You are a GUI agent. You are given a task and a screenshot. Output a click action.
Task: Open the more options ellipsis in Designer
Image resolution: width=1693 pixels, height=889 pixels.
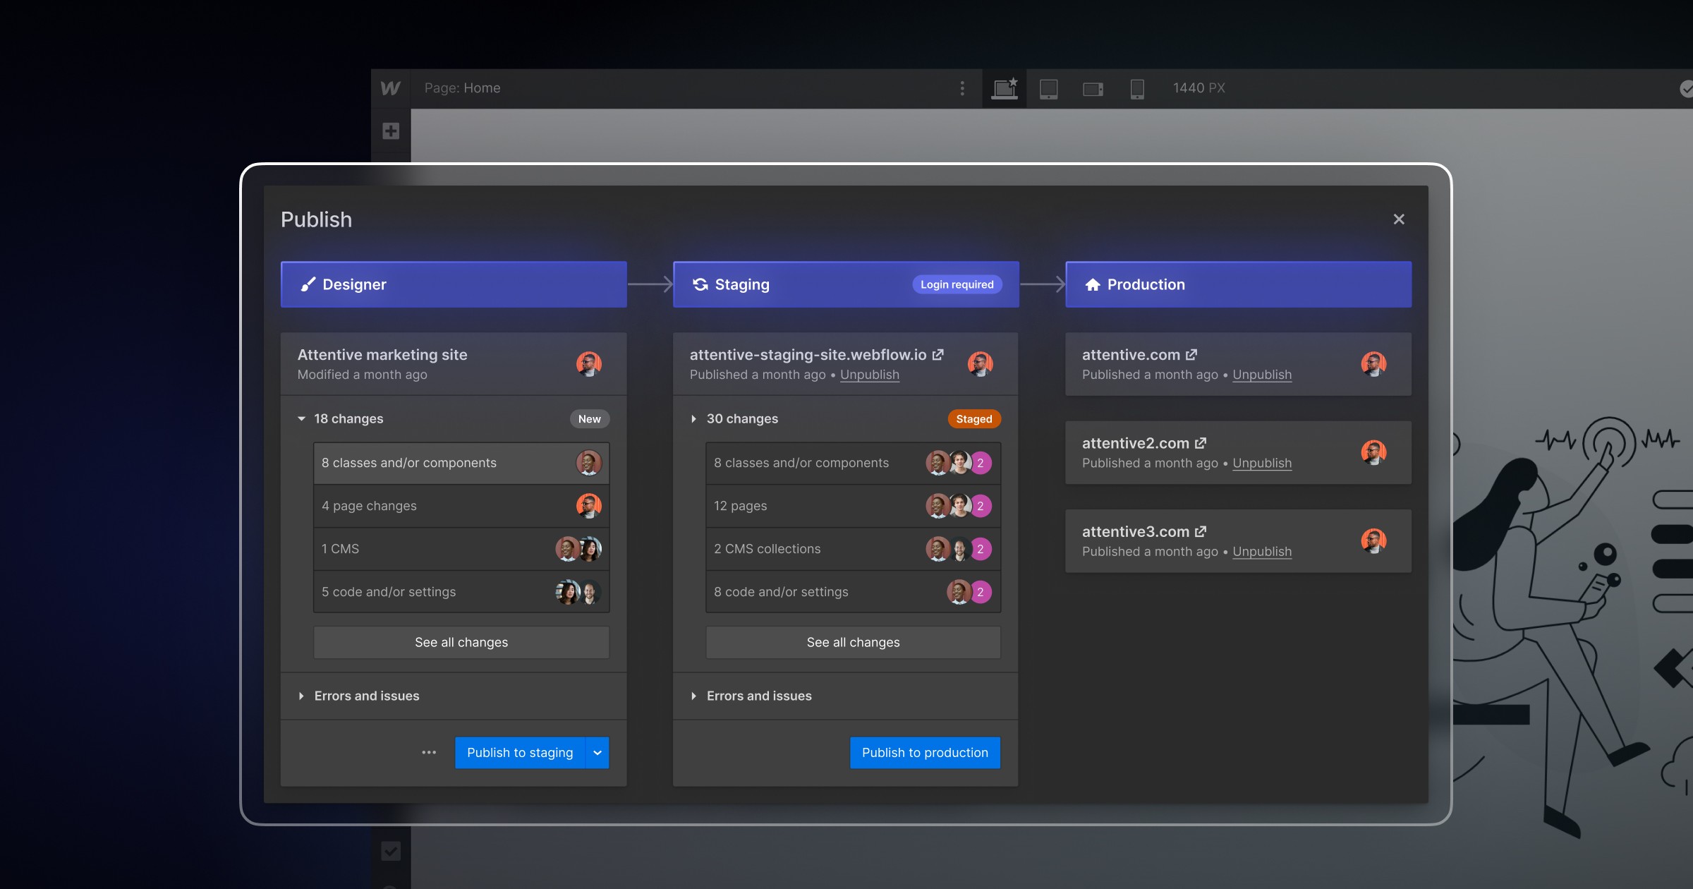click(x=429, y=753)
